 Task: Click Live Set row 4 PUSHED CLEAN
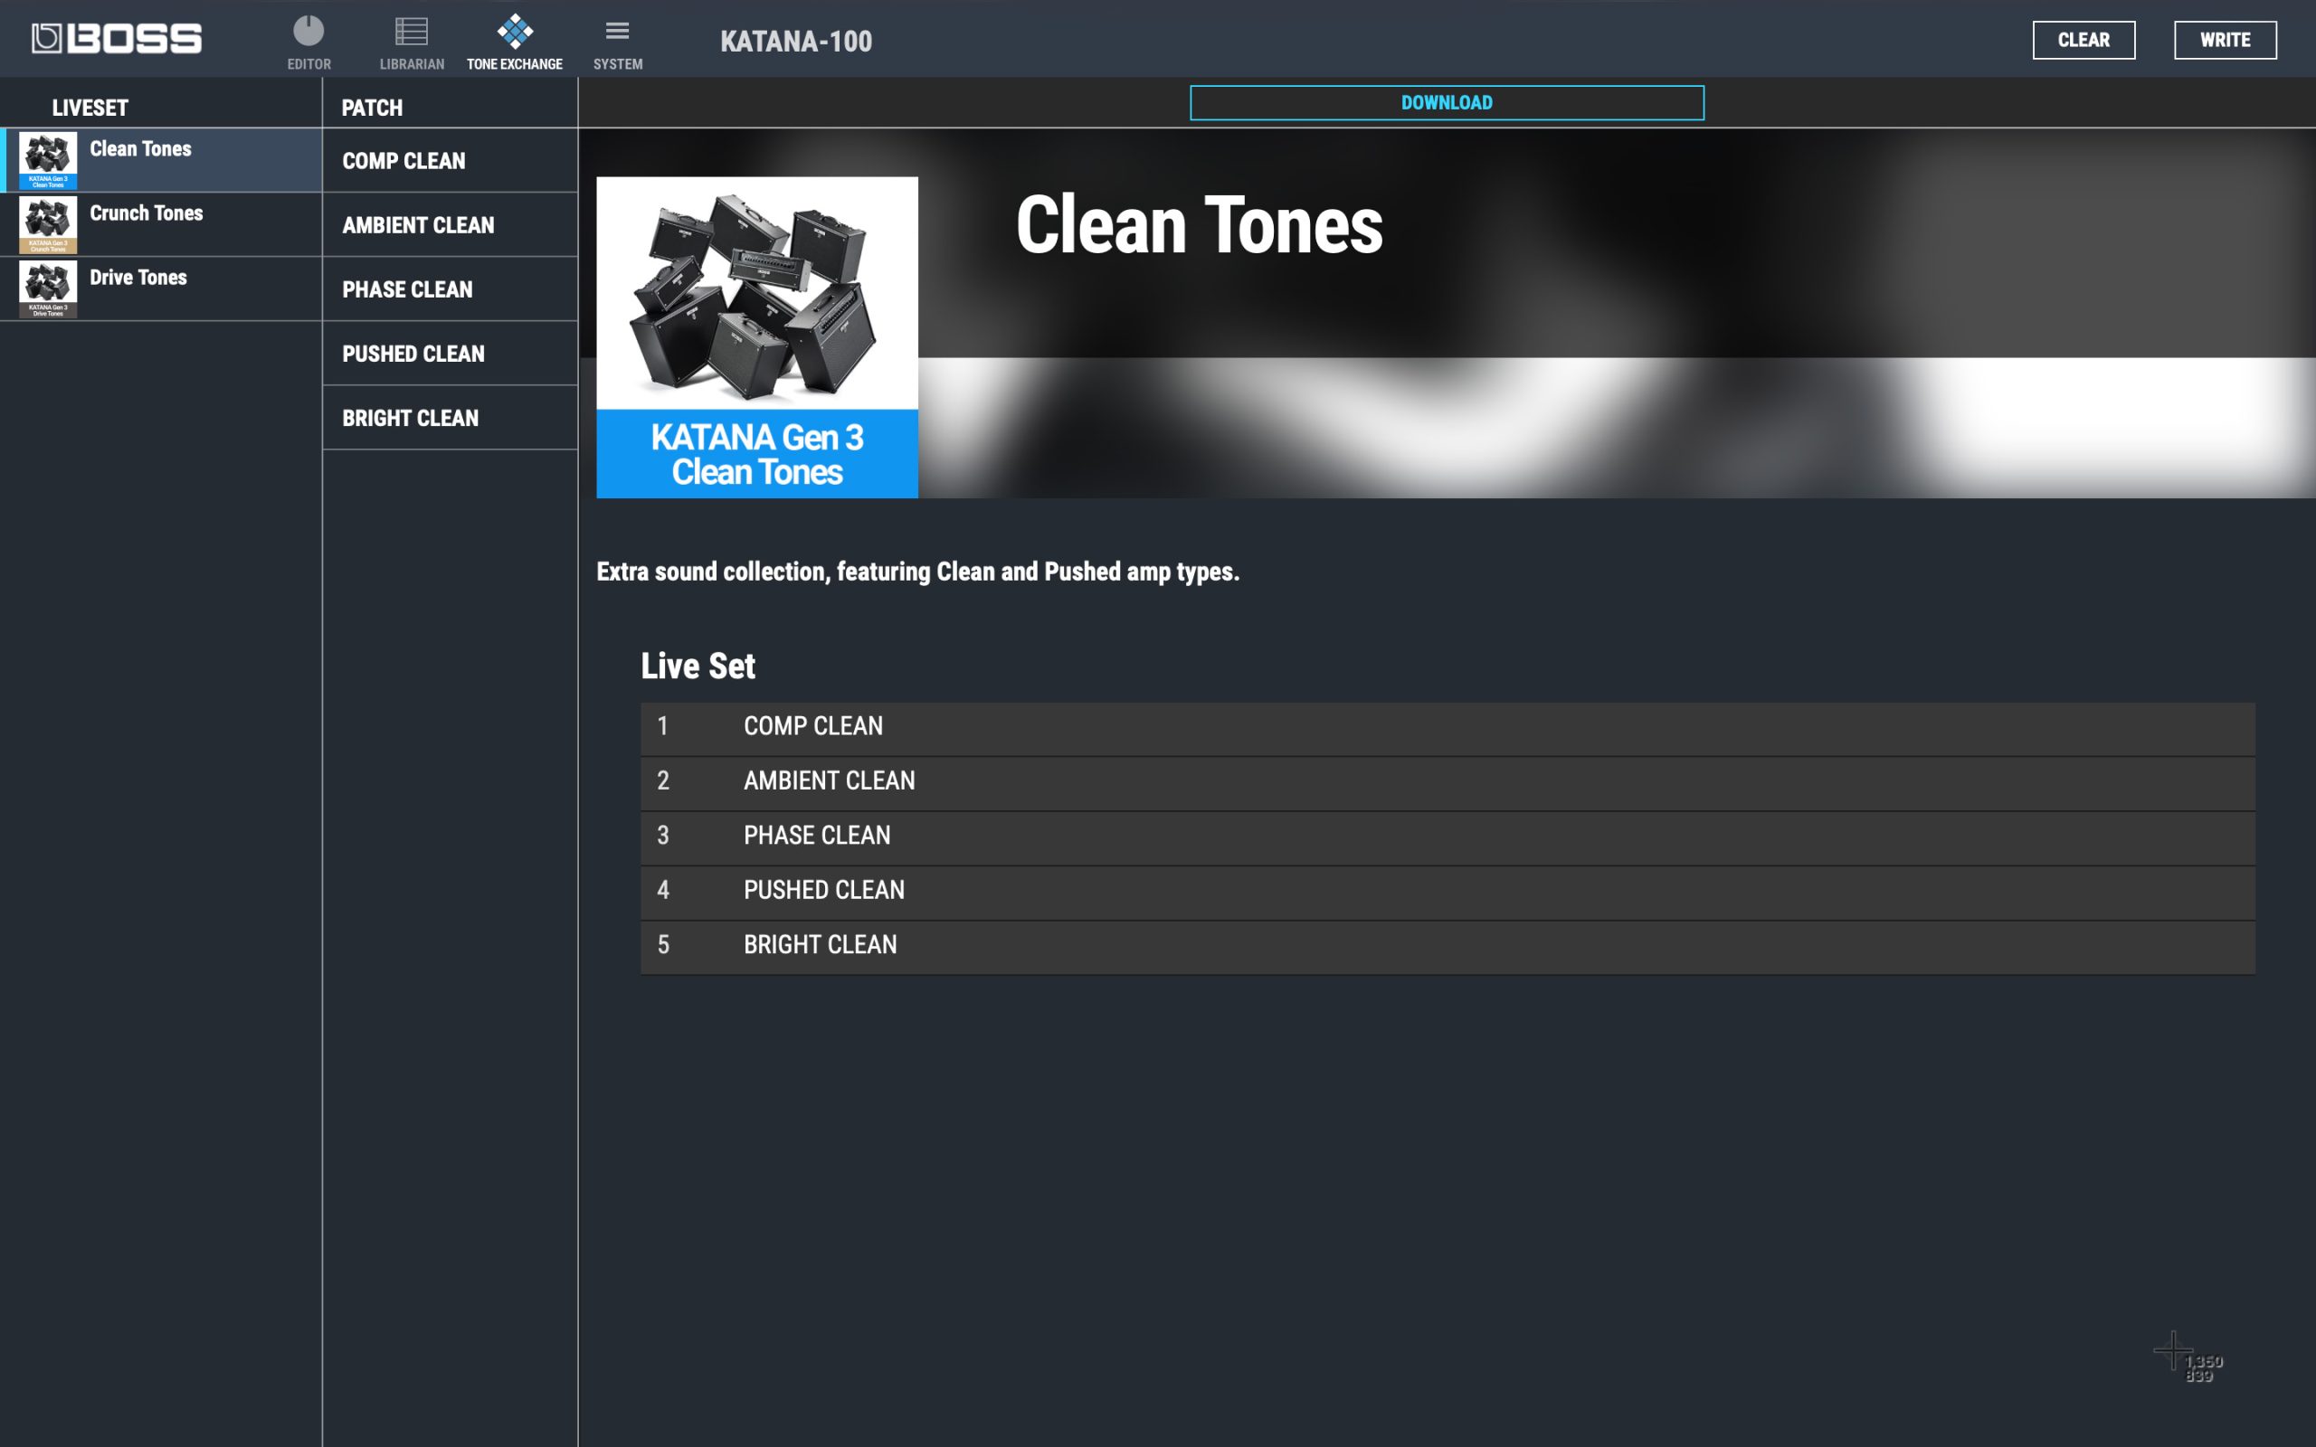click(1447, 892)
